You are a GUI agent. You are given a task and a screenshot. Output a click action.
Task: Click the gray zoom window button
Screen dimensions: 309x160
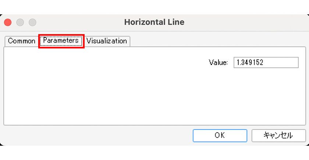click(x=32, y=22)
